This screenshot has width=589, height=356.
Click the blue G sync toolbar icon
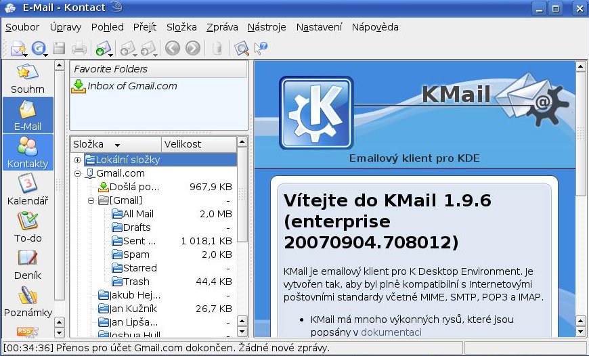point(39,49)
